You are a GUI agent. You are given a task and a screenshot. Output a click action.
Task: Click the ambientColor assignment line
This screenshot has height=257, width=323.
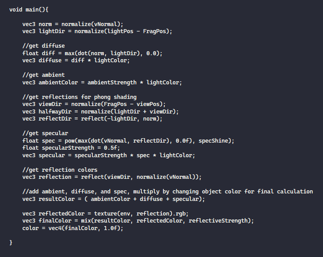click(x=102, y=83)
